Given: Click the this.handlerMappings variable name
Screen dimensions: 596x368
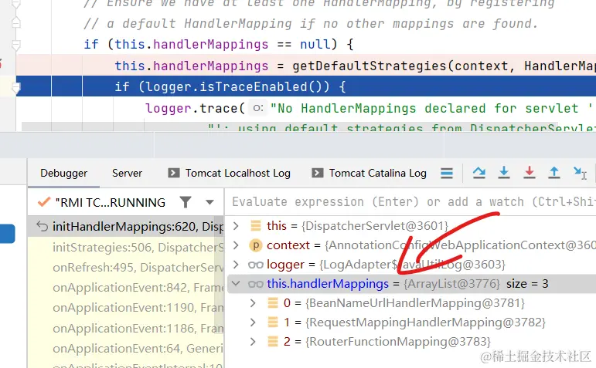Looking at the screenshot, I should pyautogui.click(x=328, y=284).
